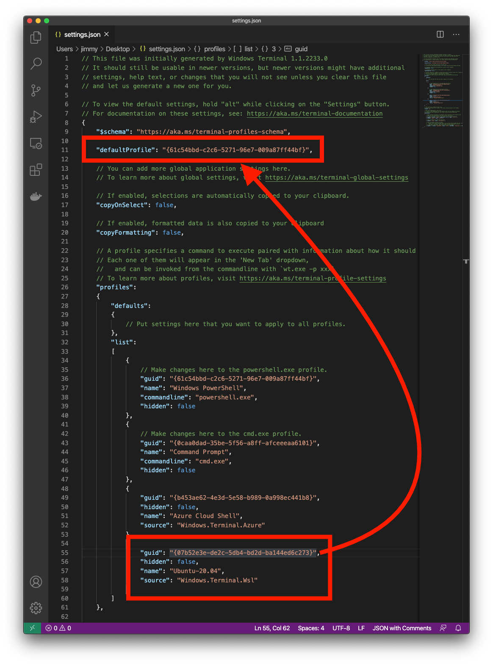The width and height of the screenshot is (493, 665).
Task: Click the split editor right icon
Action: (440, 34)
